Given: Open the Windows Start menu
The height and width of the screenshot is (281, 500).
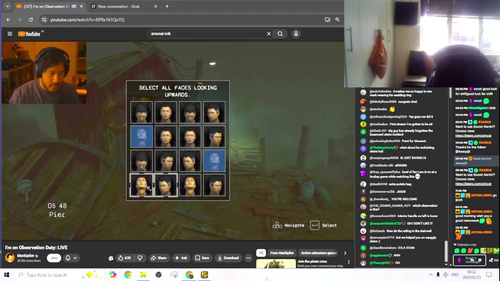Looking at the screenshot, I should tap(7, 275).
